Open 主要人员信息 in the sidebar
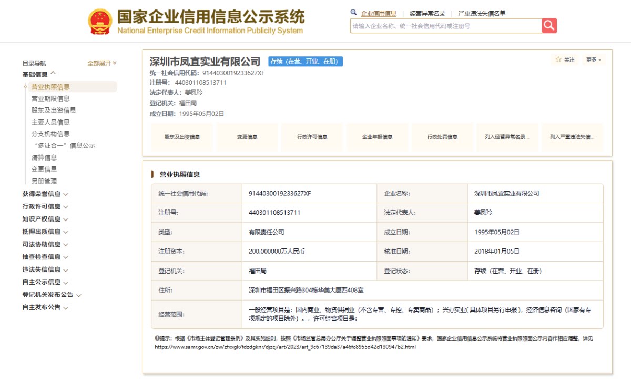The width and height of the screenshot is (631, 380). 50,122
